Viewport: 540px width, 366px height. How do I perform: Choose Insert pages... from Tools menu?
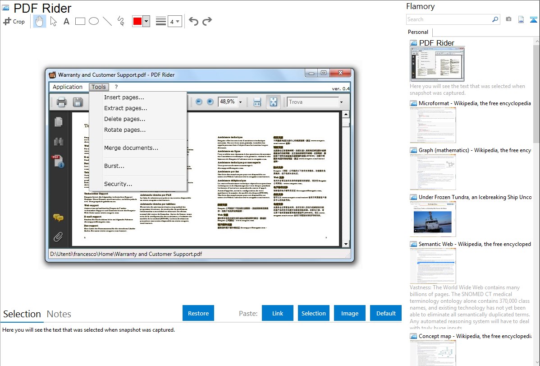point(138,97)
